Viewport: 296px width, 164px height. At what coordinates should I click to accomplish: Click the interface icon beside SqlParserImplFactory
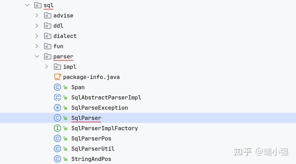[57, 128]
